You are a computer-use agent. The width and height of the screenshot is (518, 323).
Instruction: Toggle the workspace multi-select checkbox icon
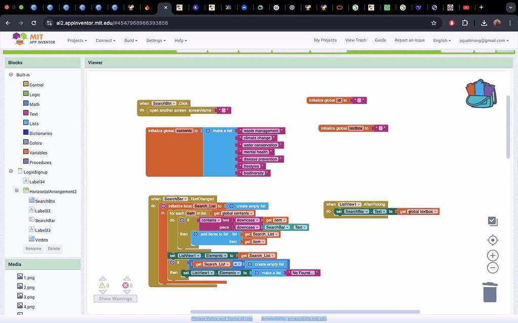[x=493, y=221]
